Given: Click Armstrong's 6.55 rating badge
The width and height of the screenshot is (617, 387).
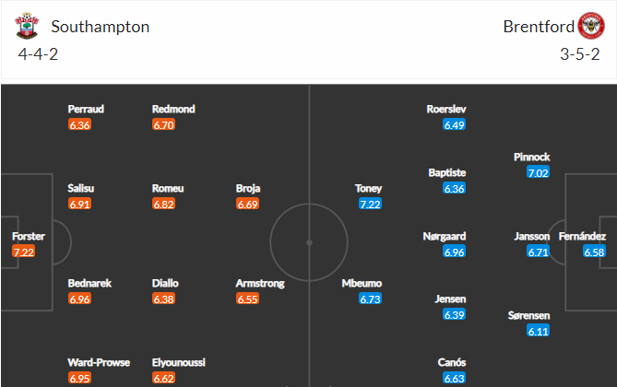Looking at the screenshot, I should 247,299.
